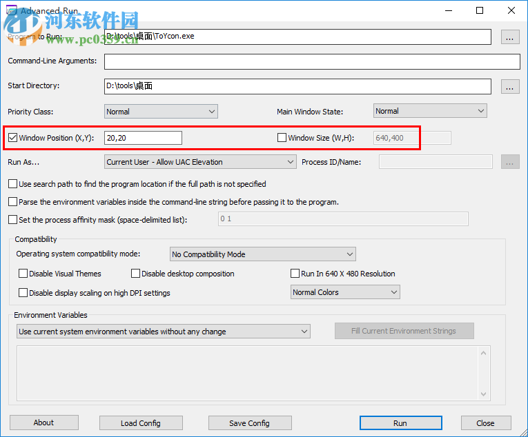Image resolution: width=528 pixels, height=437 pixels.
Task: Minimize the Advanced Run window
Action: click(x=449, y=10)
